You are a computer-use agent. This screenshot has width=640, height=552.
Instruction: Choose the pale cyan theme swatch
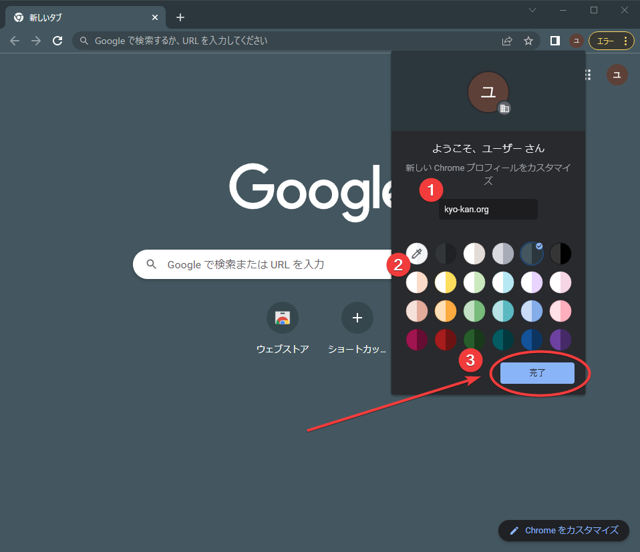click(503, 282)
